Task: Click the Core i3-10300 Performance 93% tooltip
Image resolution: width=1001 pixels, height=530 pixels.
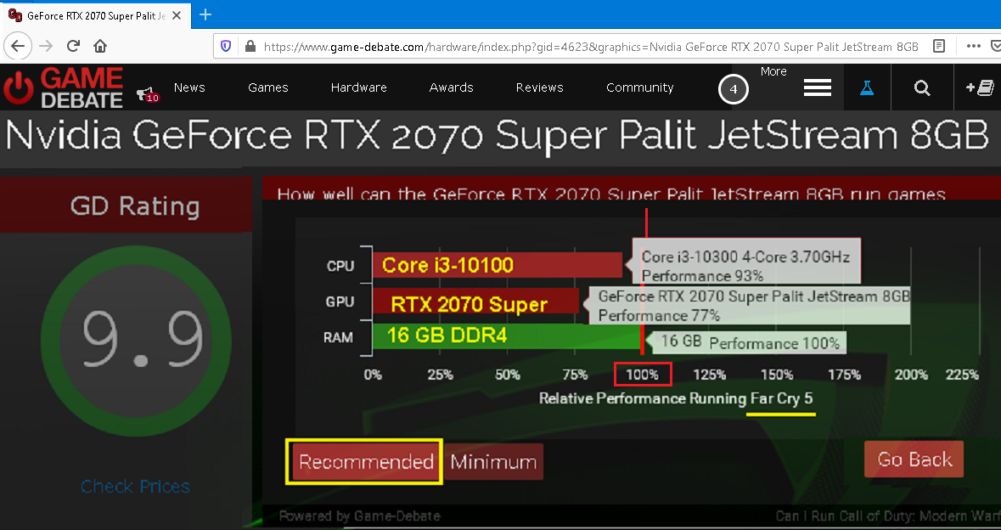Action: coord(746,261)
